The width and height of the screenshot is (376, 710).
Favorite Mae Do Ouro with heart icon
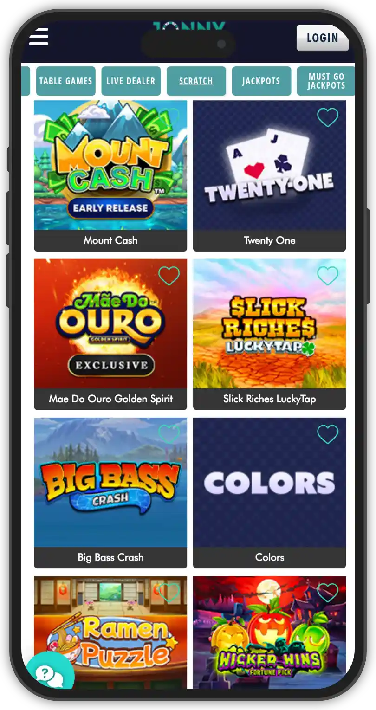[169, 276]
